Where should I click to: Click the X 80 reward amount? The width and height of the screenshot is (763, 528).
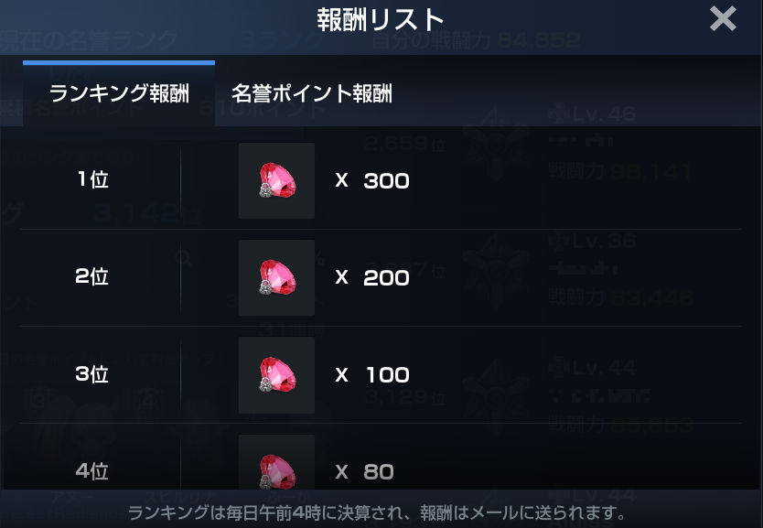[364, 471]
